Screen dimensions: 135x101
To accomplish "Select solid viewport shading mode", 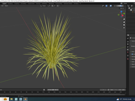I will click(x=119, y=6).
